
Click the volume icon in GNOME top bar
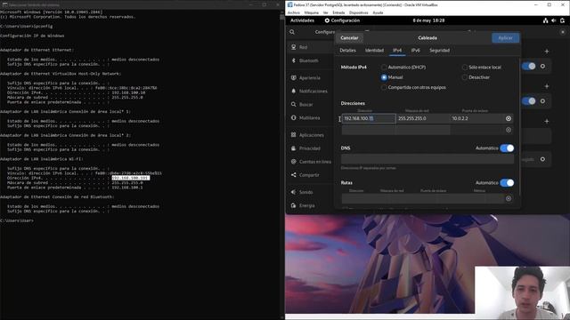tap(554, 20)
